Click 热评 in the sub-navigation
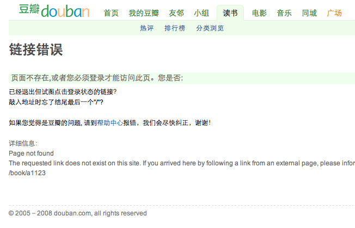Screen dimensions: 355x228 click(x=146, y=28)
